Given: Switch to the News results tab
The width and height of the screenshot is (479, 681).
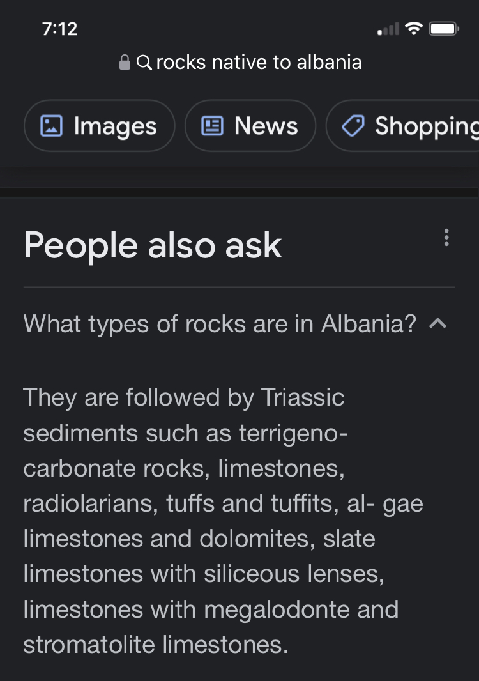Looking at the screenshot, I should tap(250, 126).
